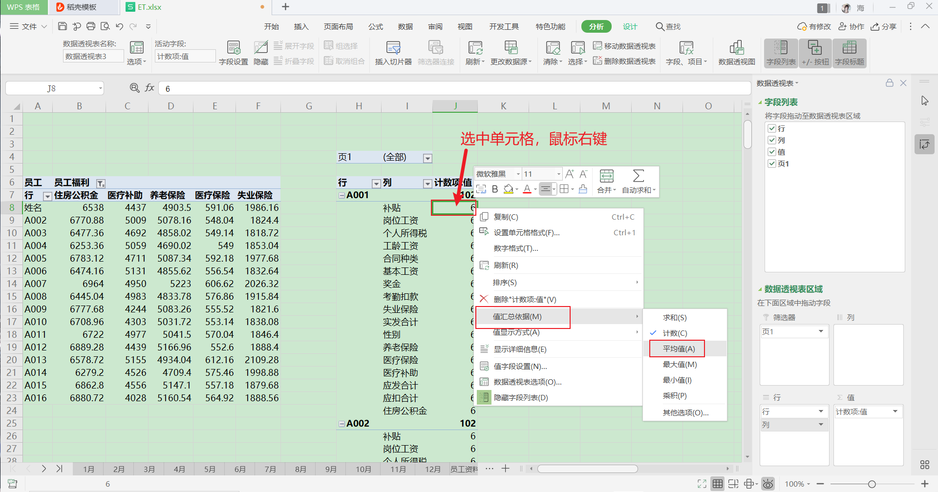Click the Undo arrow icon
The height and width of the screenshot is (492, 938).
[120, 26]
